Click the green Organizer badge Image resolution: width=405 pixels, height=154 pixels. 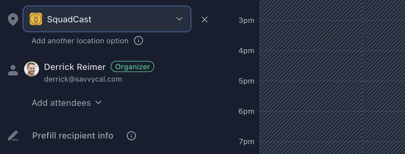pyautogui.click(x=132, y=67)
